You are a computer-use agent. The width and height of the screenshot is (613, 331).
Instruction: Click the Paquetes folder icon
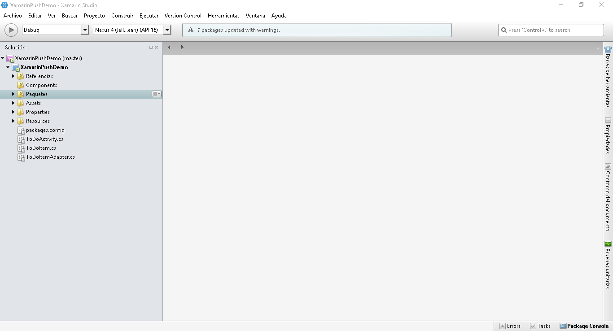click(21, 94)
